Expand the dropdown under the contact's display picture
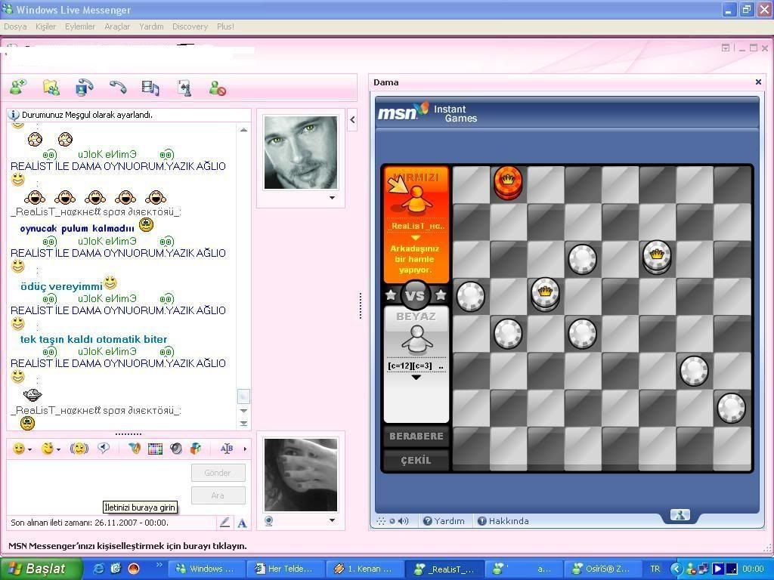Image resolution: width=774 pixels, height=580 pixels. tap(332, 198)
